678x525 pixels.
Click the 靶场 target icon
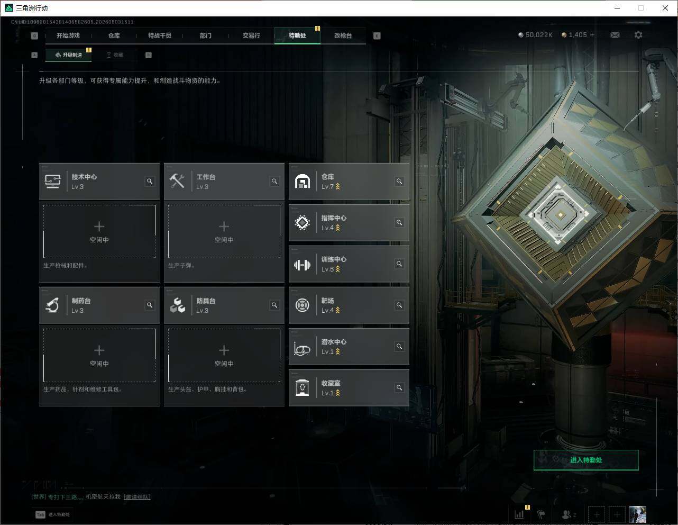[302, 305]
